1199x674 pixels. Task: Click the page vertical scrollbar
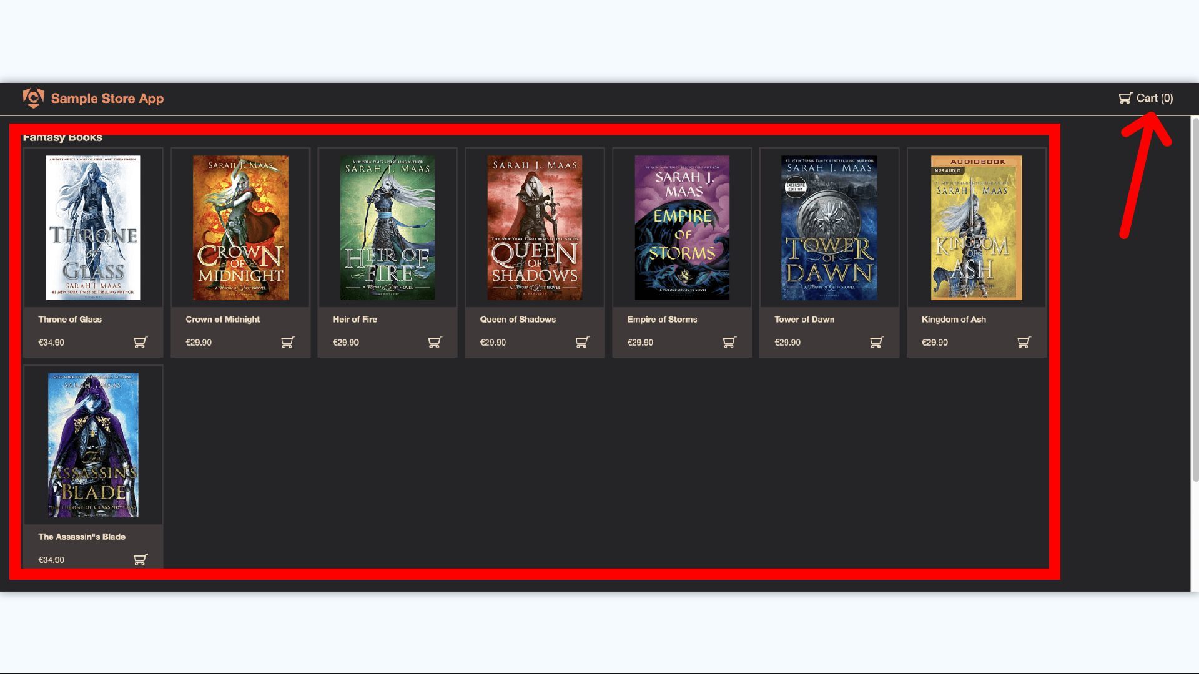(1195, 300)
